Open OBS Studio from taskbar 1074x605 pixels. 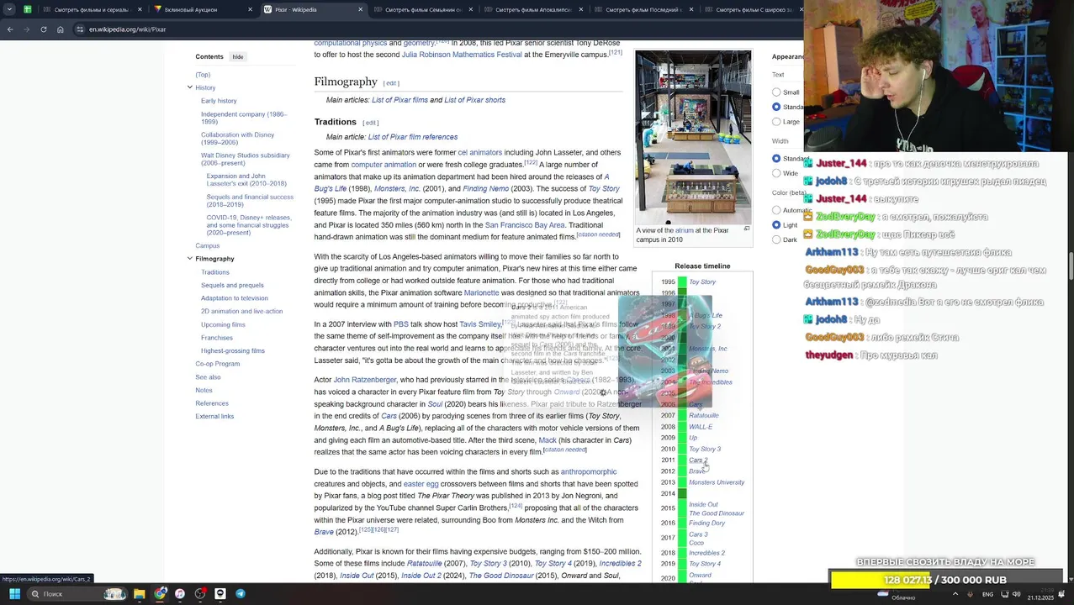tap(200, 594)
